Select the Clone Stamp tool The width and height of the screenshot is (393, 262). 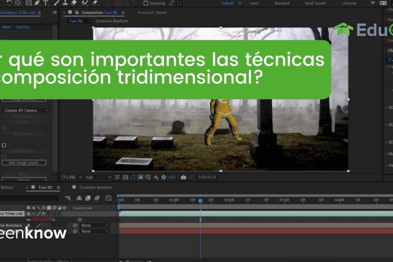65,3
